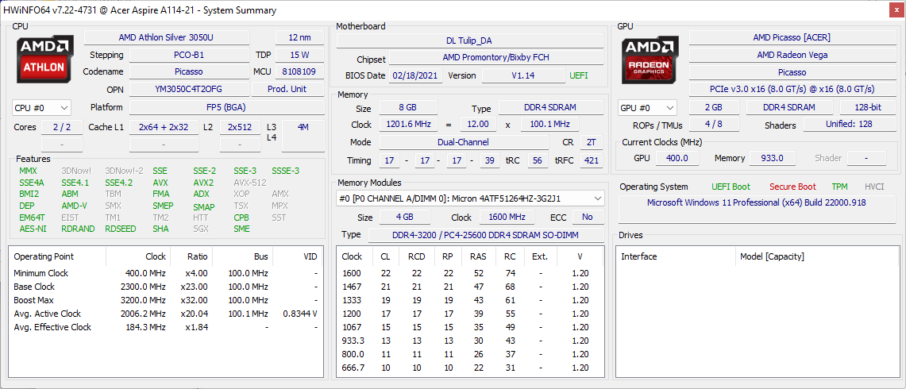The image size is (906, 389).
Task: Click the module size 4 GB field
Action: coord(405,218)
